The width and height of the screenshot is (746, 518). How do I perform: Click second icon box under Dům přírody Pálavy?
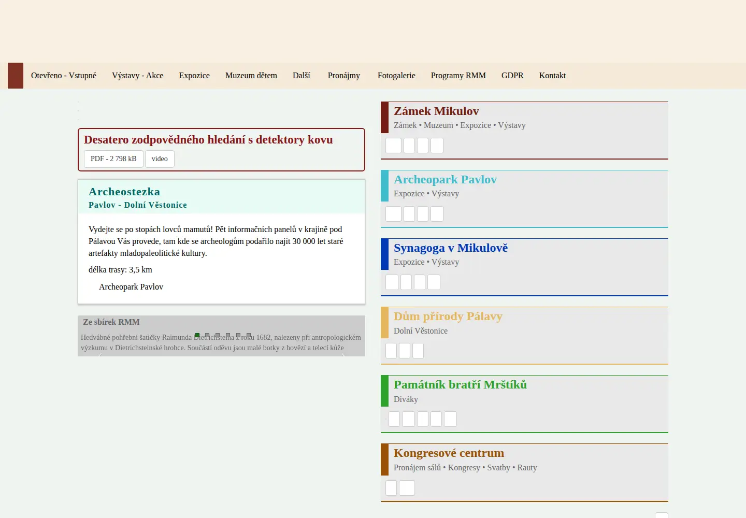[405, 351]
